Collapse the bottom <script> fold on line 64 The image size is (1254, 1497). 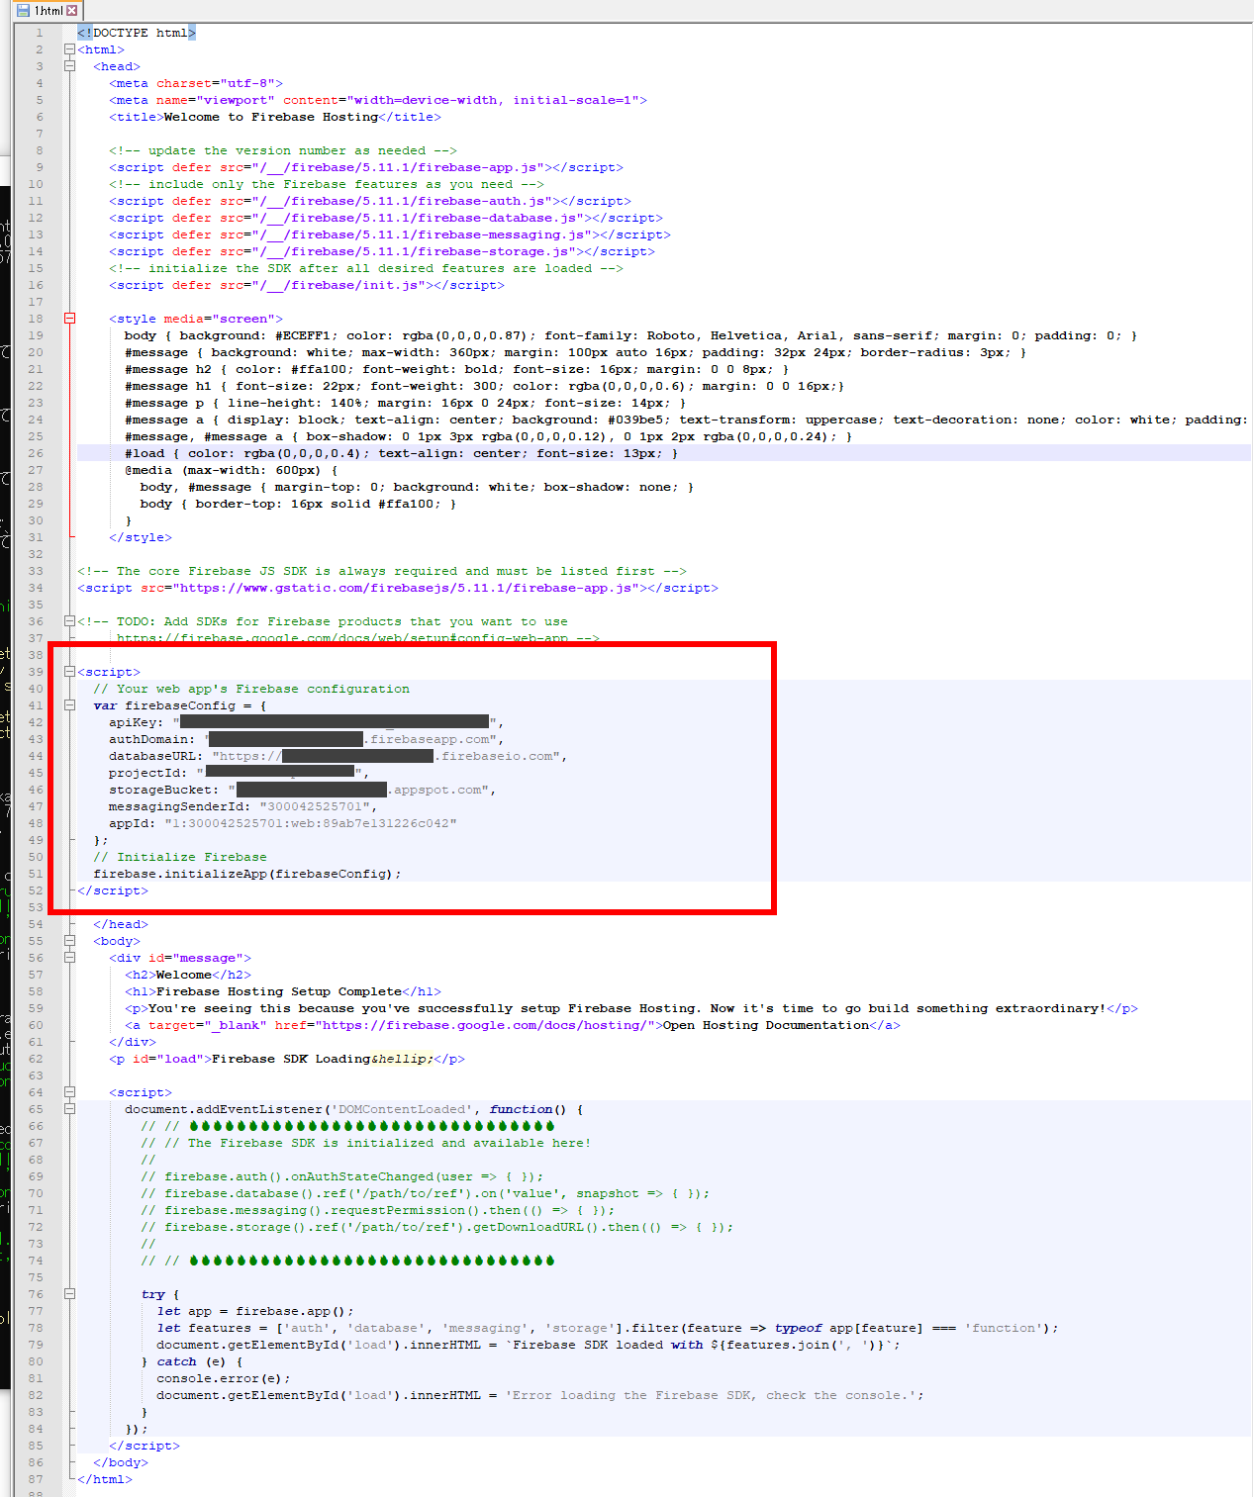point(69,1092)
